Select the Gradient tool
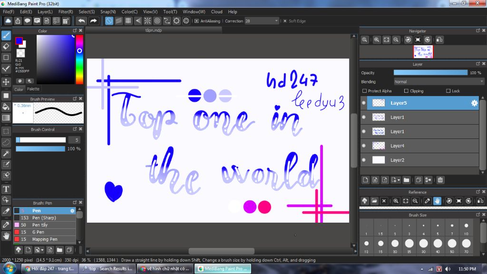The height and width of the screenshot is (274, 487). click(6, 118)
